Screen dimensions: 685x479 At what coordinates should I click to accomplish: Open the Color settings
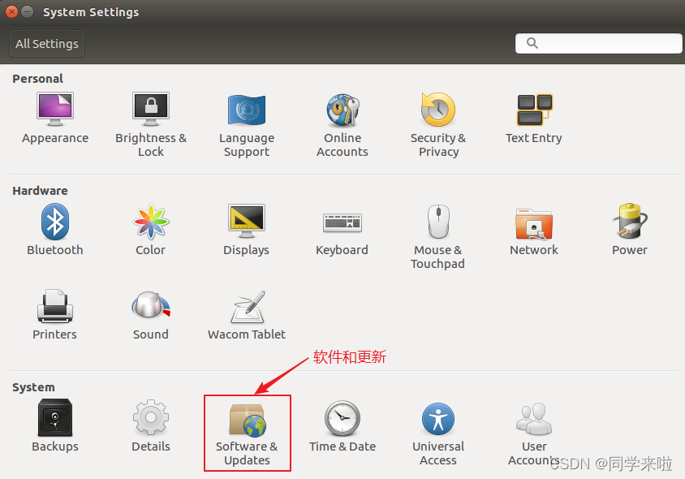151,230
